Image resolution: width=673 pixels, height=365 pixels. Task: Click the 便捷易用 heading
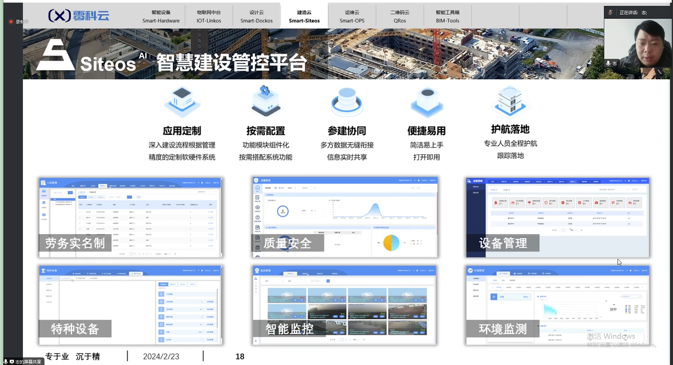[427, 131]
